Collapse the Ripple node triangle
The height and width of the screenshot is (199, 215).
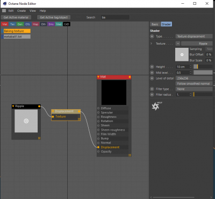(13, 106)
